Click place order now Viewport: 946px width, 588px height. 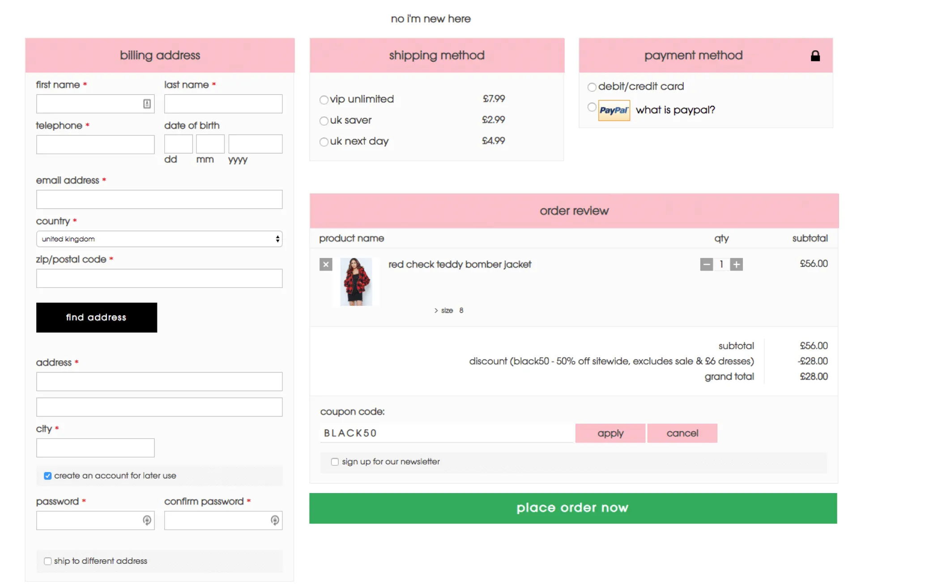coord(573,508)
